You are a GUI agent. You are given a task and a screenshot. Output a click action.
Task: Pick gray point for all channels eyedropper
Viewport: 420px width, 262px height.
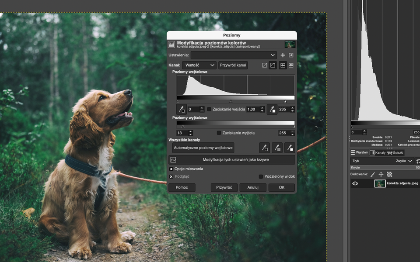click(277, 148)
